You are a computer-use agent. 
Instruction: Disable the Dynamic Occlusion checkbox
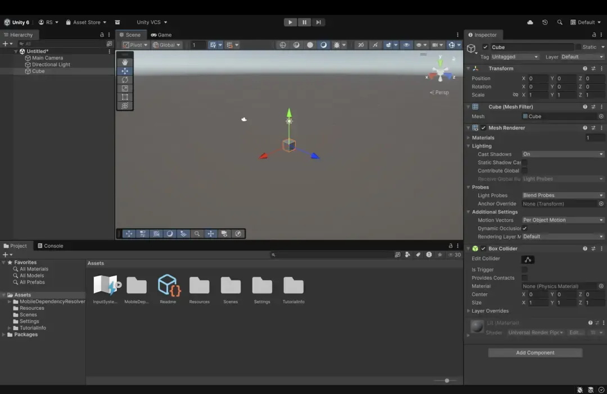coord(524,228)
